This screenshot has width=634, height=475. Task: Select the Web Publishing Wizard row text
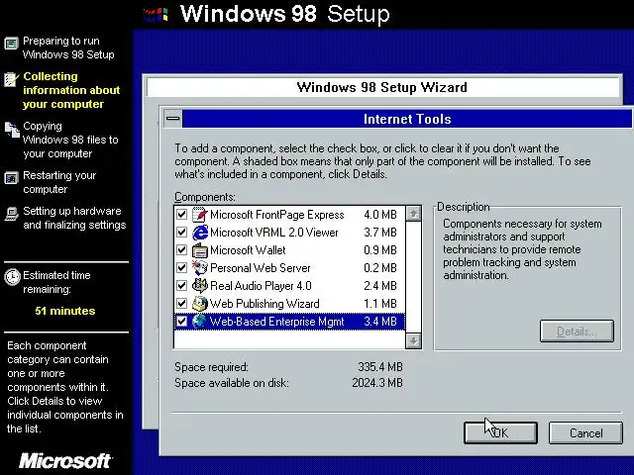point(264,304)
